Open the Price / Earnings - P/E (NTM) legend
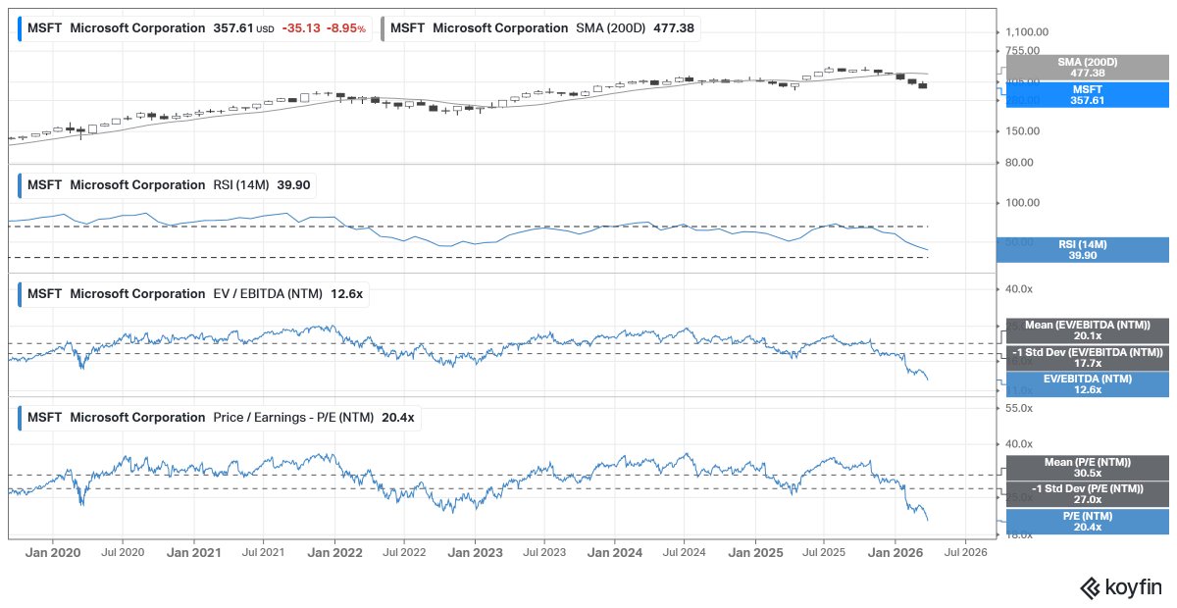1177x608 pixels. tap(221, 417)
